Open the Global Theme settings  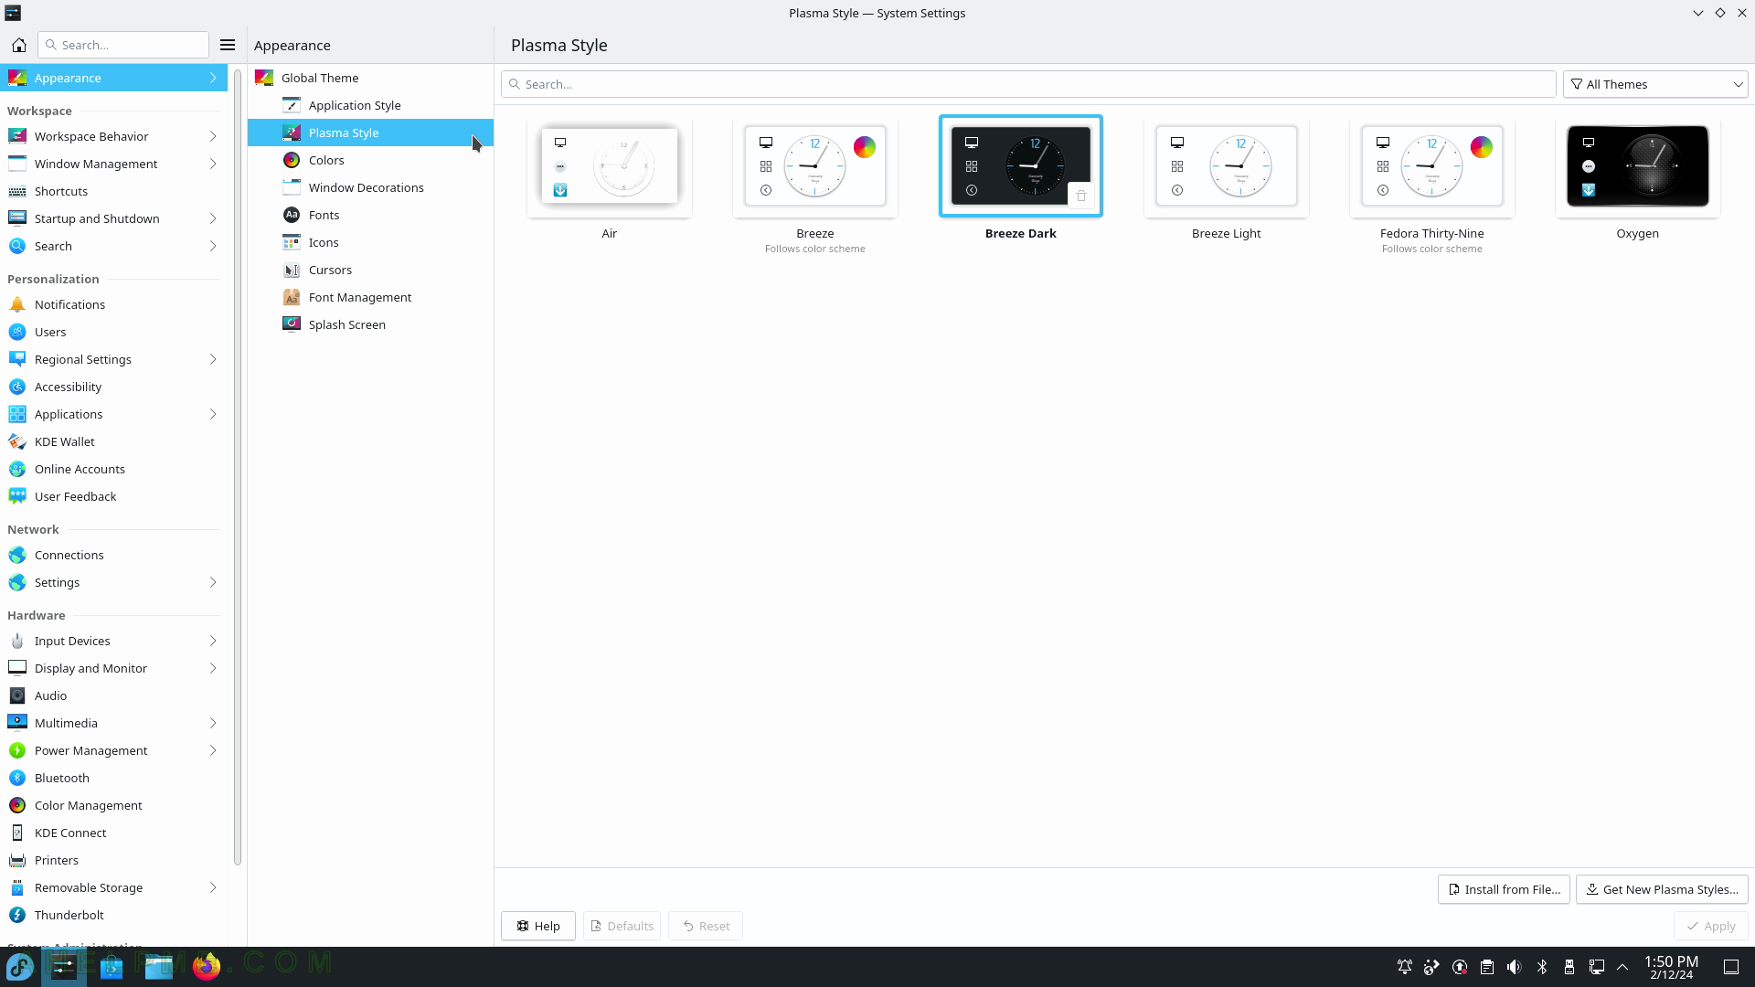[319, 77]
